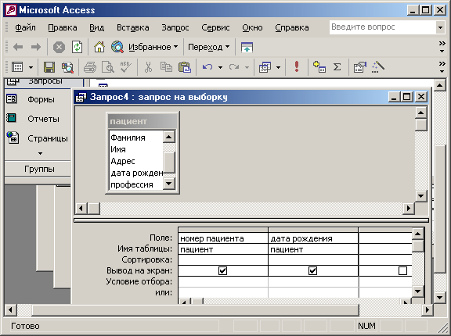Expand the Redo history dropdown arrow

tap(247, 68)
